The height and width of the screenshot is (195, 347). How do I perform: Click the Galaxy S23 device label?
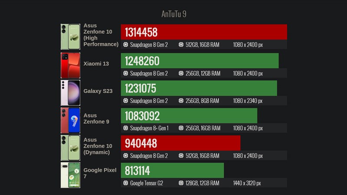tap(98, 91)
